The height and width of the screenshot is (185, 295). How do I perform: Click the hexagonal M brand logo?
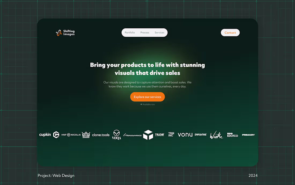point(56,134)
